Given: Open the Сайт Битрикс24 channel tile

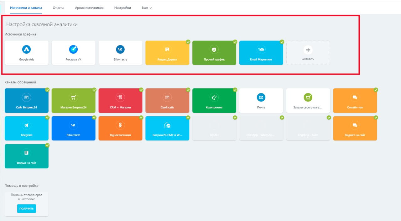Looking at the screenshot, I should 27,100.
